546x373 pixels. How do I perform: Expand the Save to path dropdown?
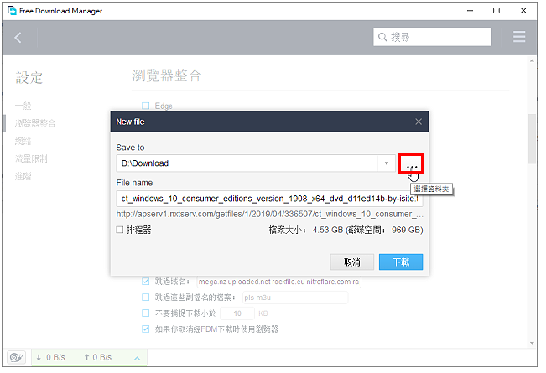[386, 163]
